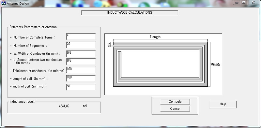Click the 'Number of Complete Turns' label
The image size is (261, 128).
(34, 37)
